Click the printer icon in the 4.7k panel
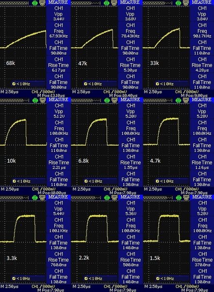 (186, 100)
